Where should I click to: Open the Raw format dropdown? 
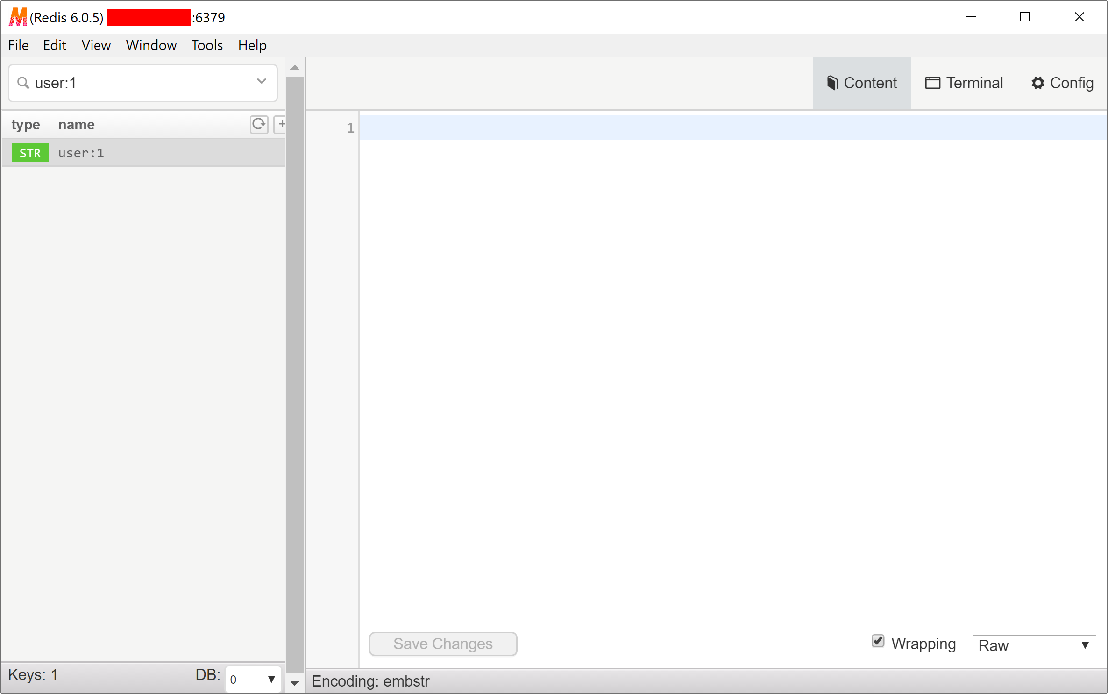[x=1033, y=645]
